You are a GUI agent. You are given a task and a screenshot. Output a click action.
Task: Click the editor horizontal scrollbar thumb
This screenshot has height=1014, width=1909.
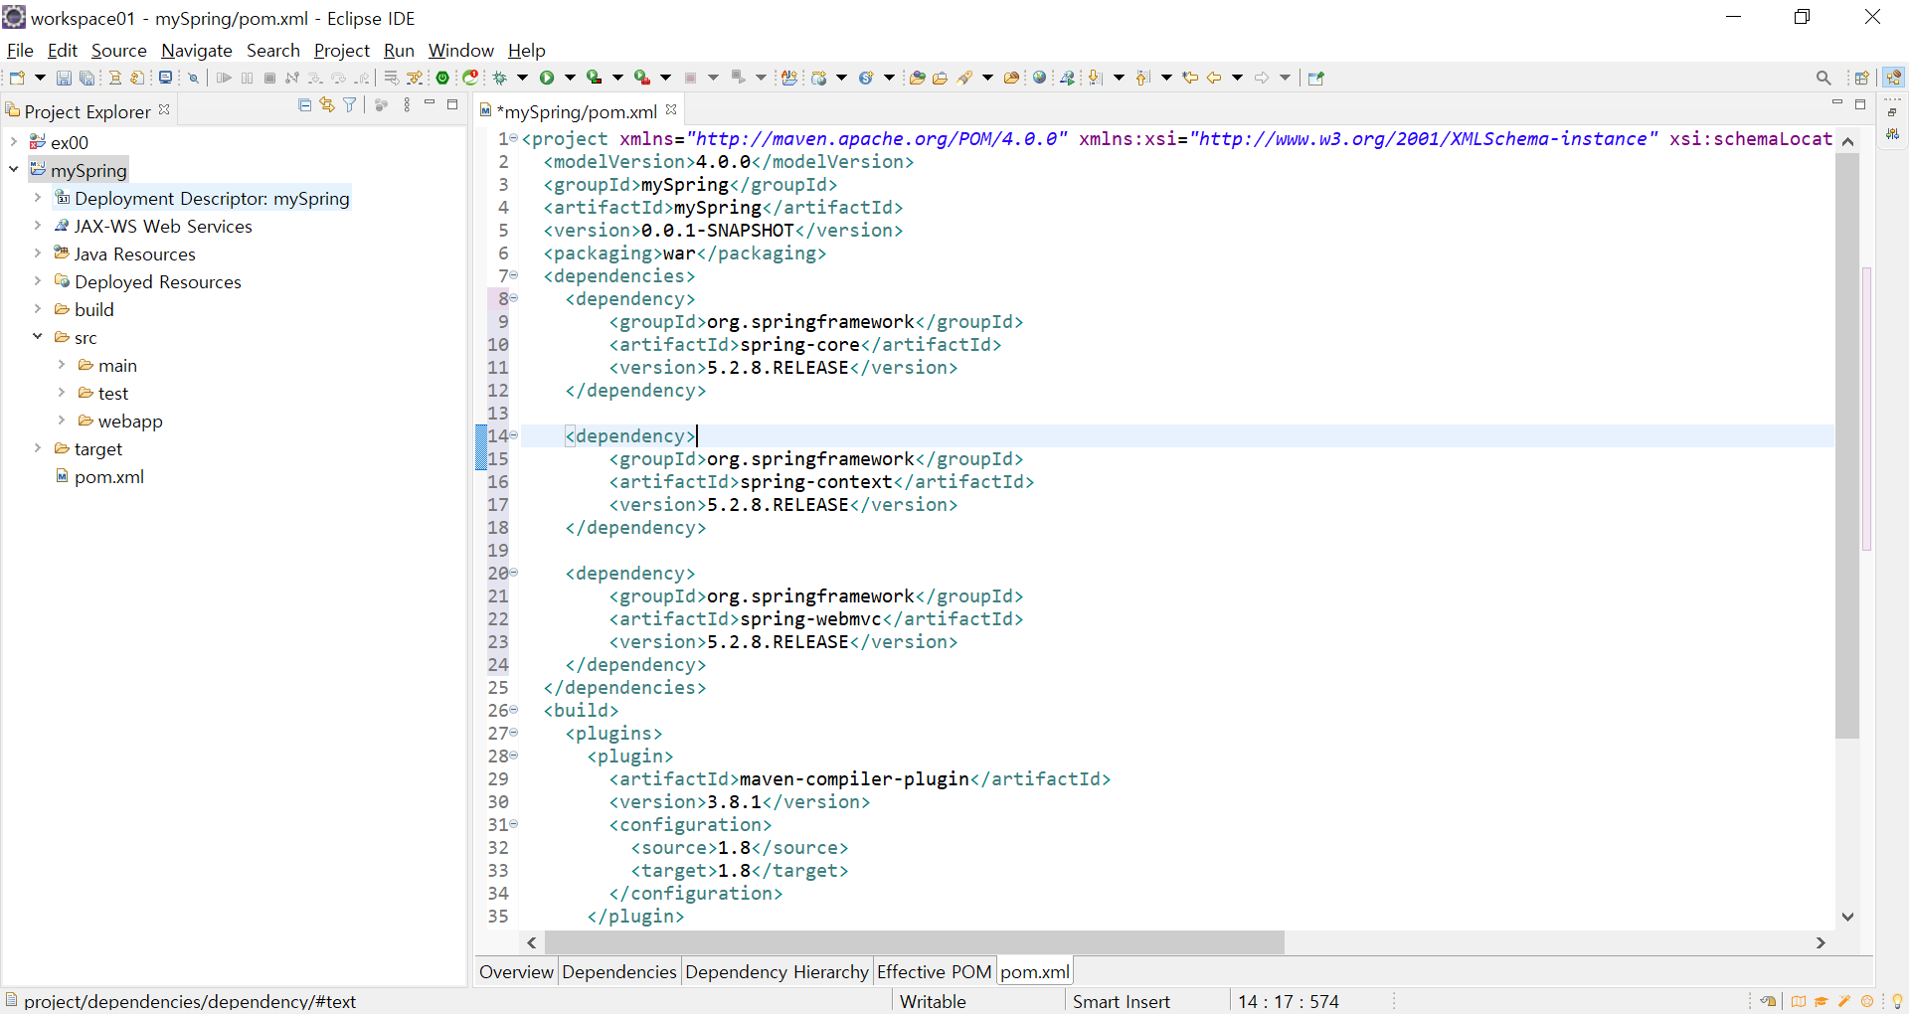point(914,941)
